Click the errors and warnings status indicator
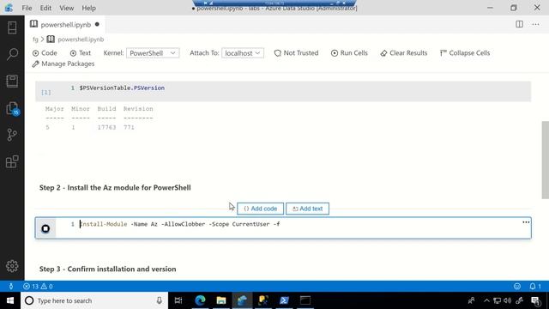Image resolution: width=549 pixels, height=309 pixels. (38, 286)
